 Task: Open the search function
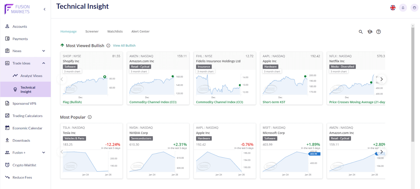(361, 32)
